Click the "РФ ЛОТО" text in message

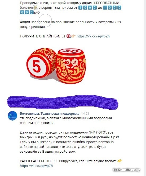click(98, 132)
